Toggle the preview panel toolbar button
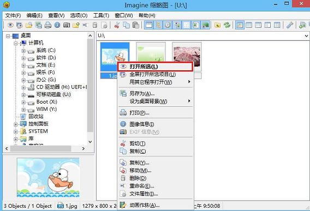The image size is (310, 211). click(205, 25)
